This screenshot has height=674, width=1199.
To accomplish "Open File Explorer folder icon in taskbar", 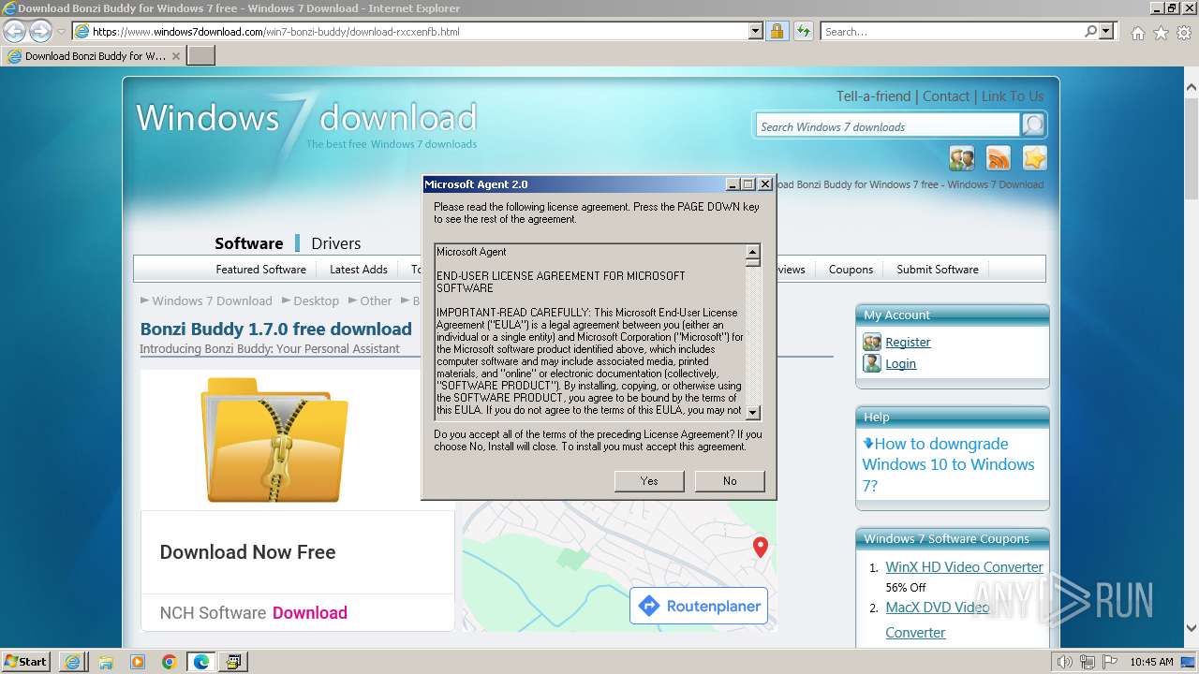I will tap(106, 662).
